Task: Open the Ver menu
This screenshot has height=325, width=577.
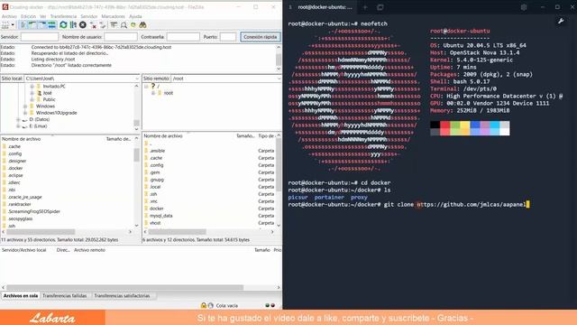Action: [43, 16]
